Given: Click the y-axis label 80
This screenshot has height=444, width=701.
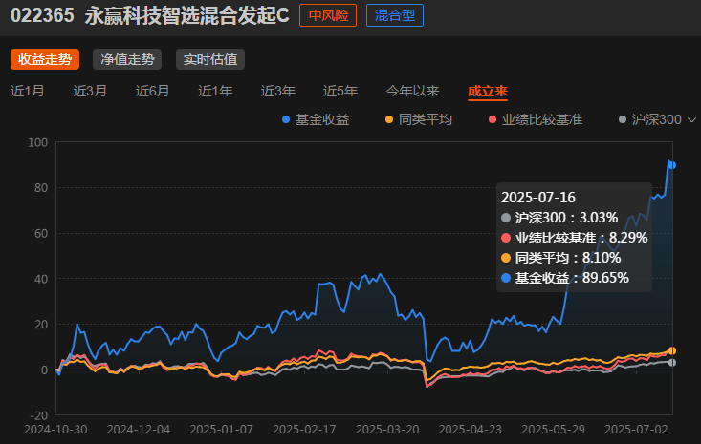Looking at the screenshot, I should 41,188.
